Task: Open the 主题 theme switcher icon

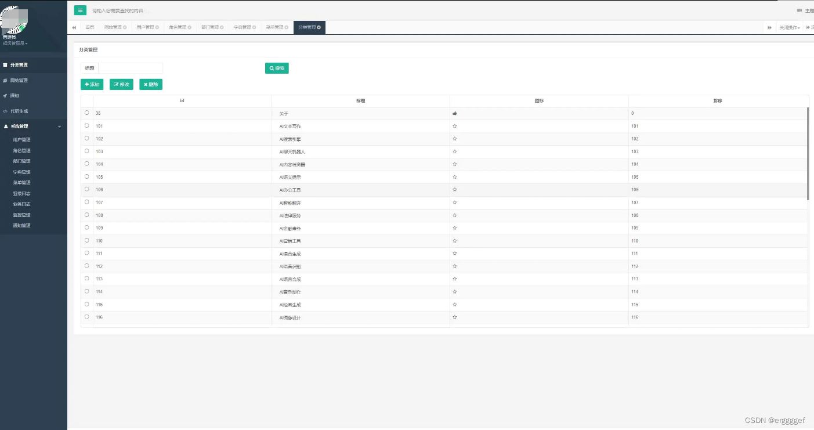Action: [x=799, y=10]
